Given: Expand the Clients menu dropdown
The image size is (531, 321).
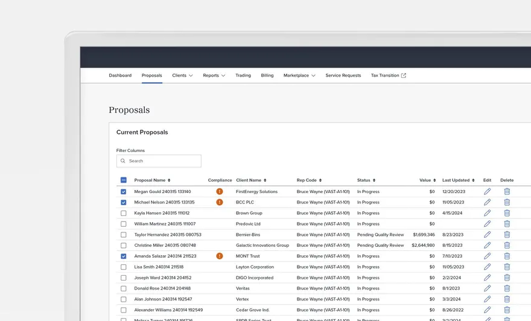Looking at the screenshot, I should [x=182, y=75].
